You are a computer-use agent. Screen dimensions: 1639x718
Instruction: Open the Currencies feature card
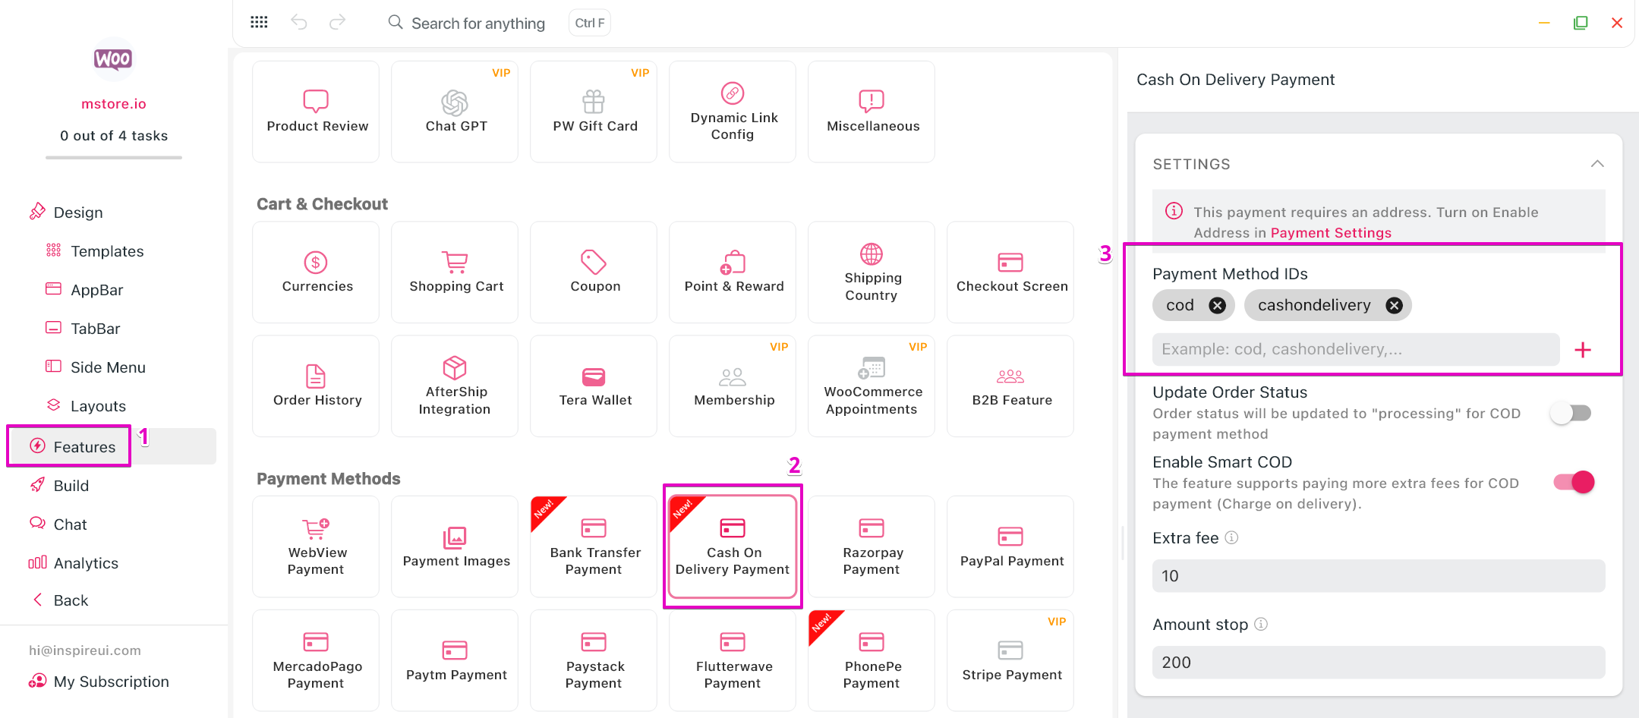[317, 272]
